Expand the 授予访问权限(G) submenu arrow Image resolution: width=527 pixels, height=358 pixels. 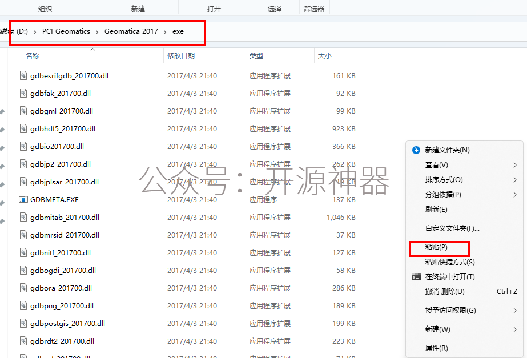point(515,311)
